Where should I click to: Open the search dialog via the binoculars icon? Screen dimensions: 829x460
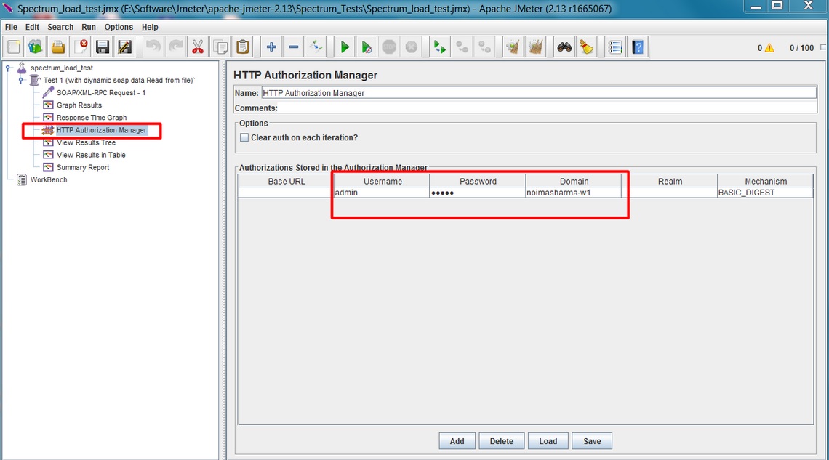pos(563,46)
